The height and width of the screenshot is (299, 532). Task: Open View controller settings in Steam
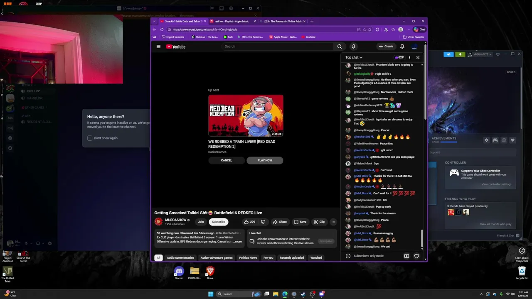click(x=496, y=184)
